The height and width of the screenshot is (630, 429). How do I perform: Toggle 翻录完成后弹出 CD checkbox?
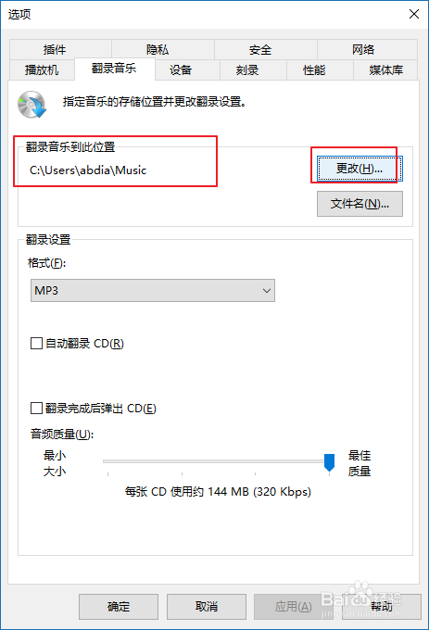[x=36, y=409]
